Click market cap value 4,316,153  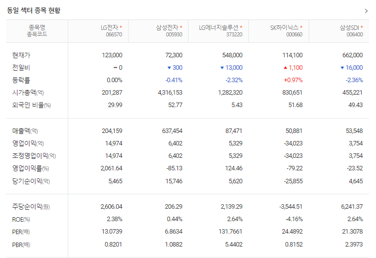[x=170, y=93]
